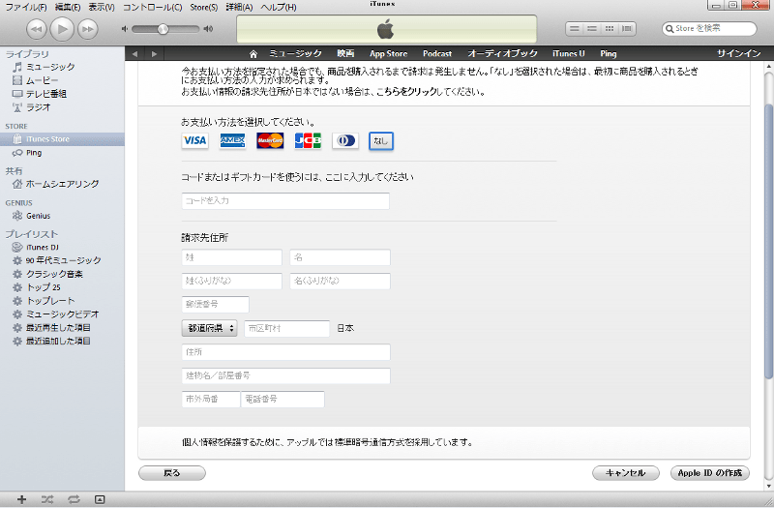Click the play button

tap(62, 29)
